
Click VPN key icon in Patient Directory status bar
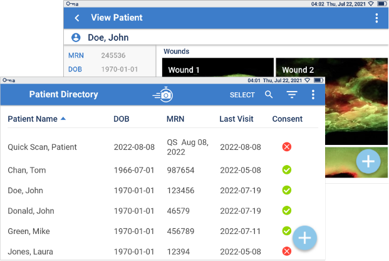click(x=6, y=80)
